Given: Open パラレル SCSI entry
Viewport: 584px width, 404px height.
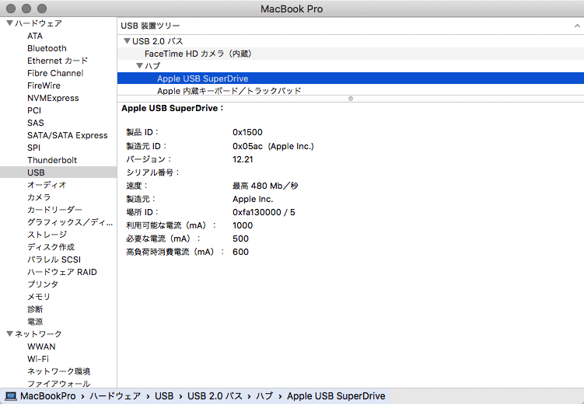Looking at the screenshot, I should coord(54,259).
